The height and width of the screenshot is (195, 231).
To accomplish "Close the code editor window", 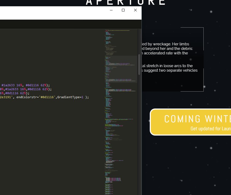I will (x=135, y=10).
